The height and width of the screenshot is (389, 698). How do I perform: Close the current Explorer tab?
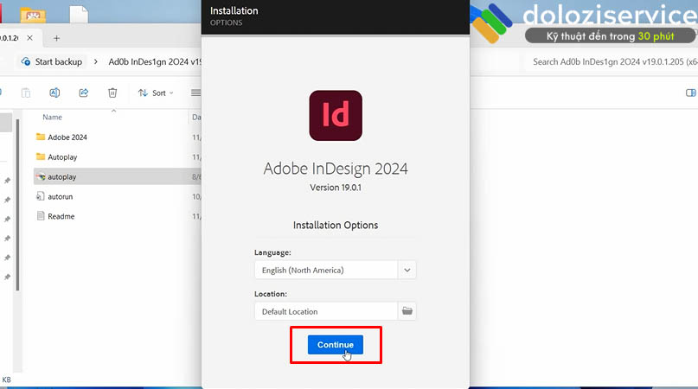pos(33,38)
